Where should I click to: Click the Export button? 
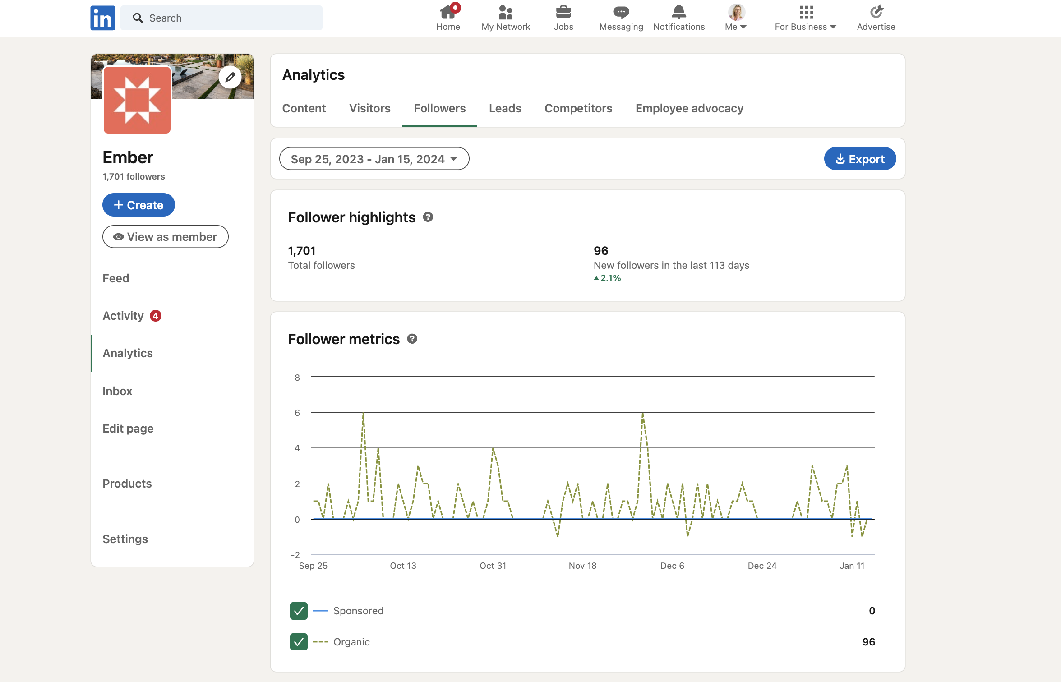[859, 159]
